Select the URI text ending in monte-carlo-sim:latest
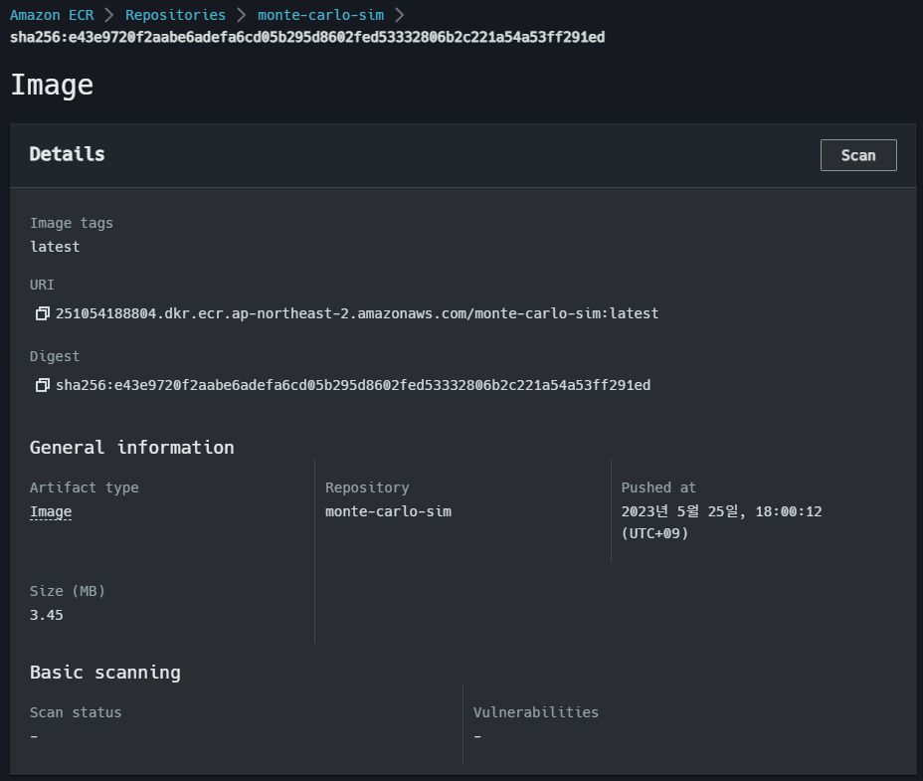Viewport: 923px width, 781px height. [357, 314]
